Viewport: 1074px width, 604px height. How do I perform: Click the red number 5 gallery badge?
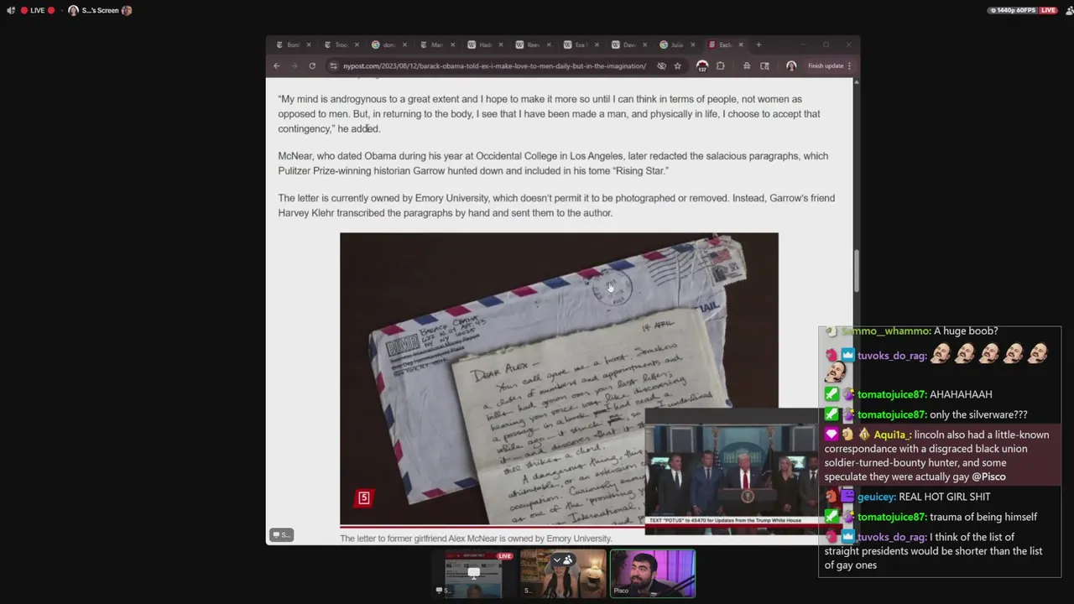click(x=363, y=497)
